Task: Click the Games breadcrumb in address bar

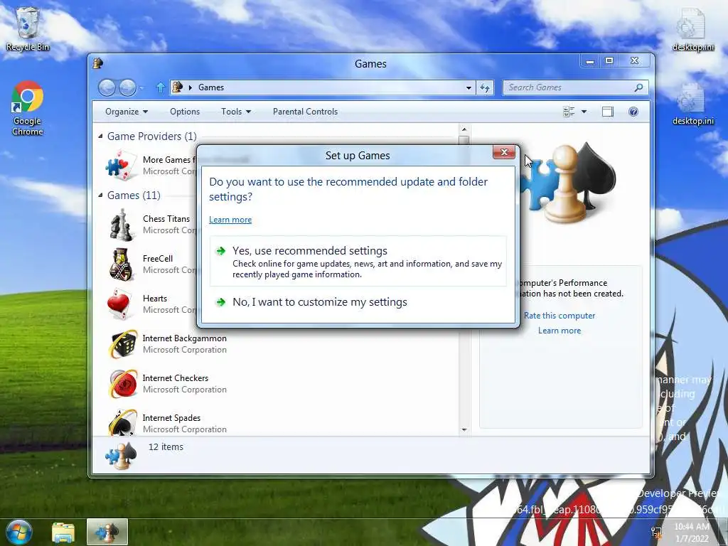Action: point(210,87)
